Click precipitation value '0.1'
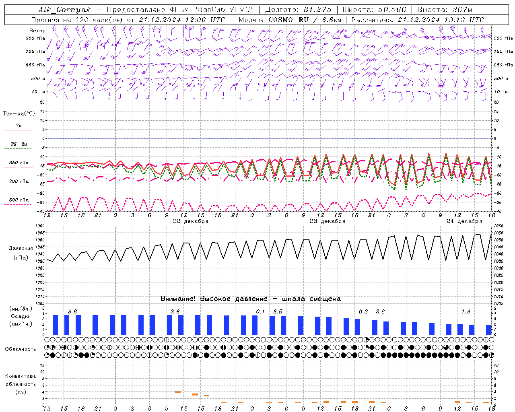Viewport: 515px width, 412px height. click(x=260, y=311)
